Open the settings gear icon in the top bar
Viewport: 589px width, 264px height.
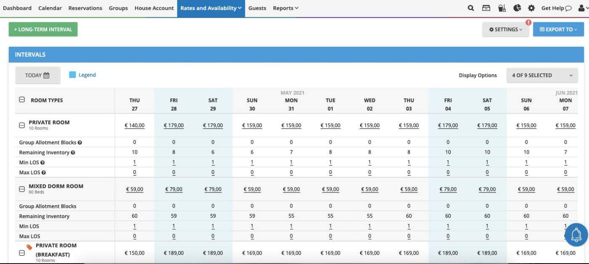(531, 8)
